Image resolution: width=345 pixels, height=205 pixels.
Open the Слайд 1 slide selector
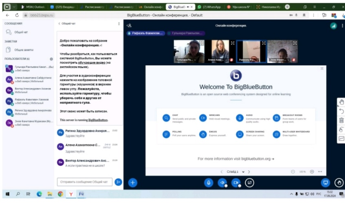pos(235,172)
